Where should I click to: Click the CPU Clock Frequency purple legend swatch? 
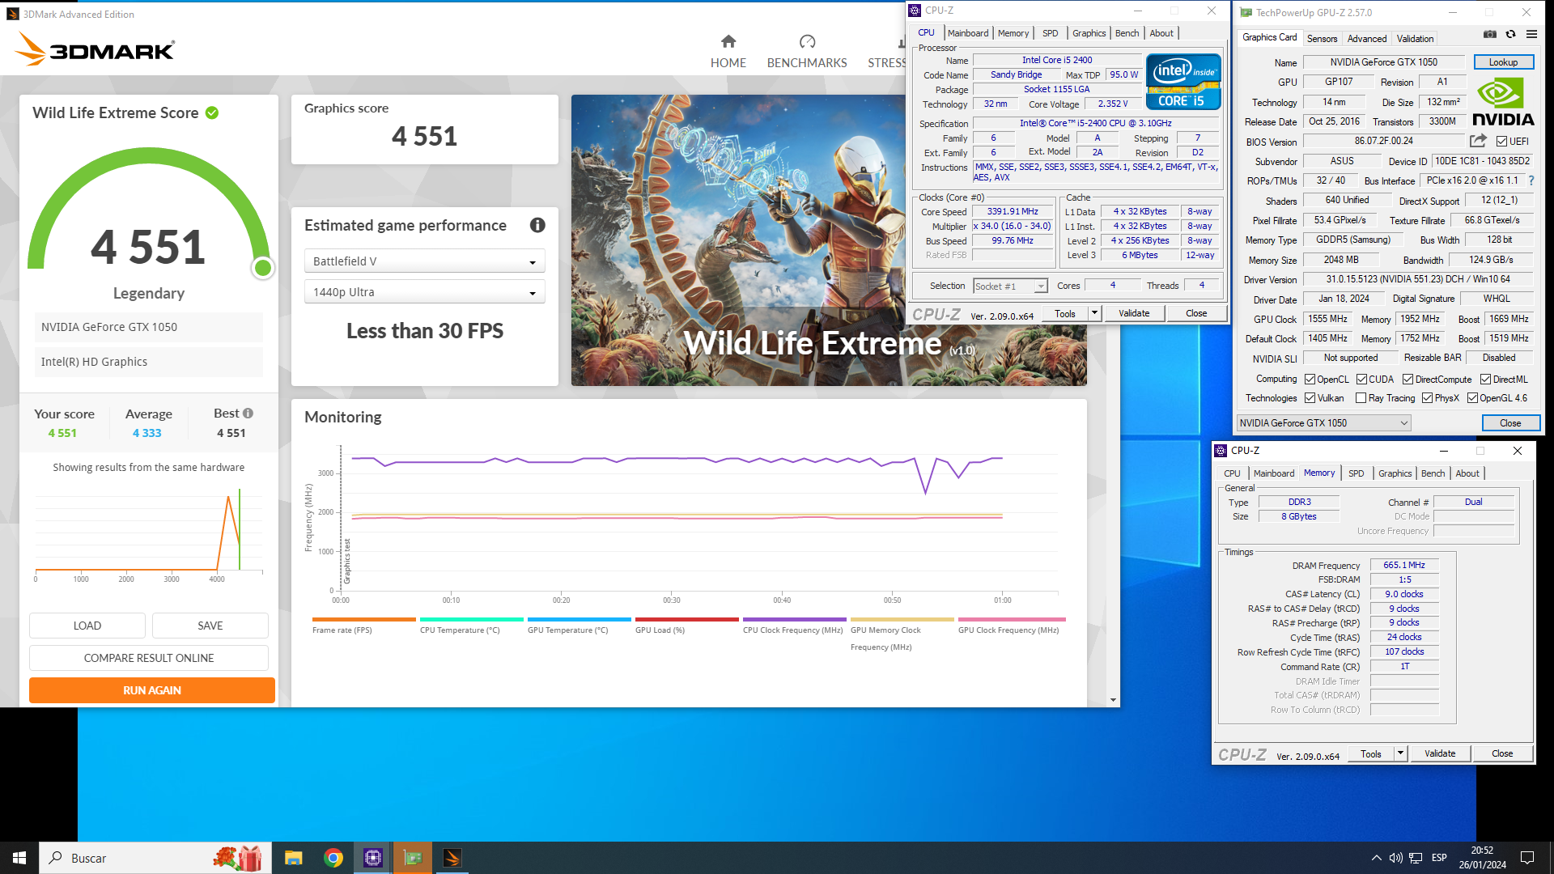795,620
